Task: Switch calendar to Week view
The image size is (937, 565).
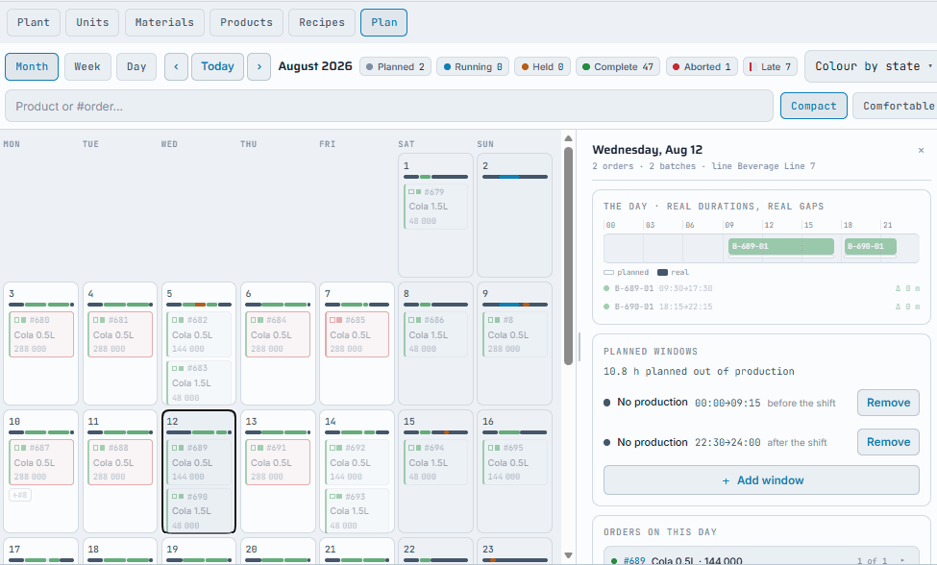Action: [x=87, y=67]
